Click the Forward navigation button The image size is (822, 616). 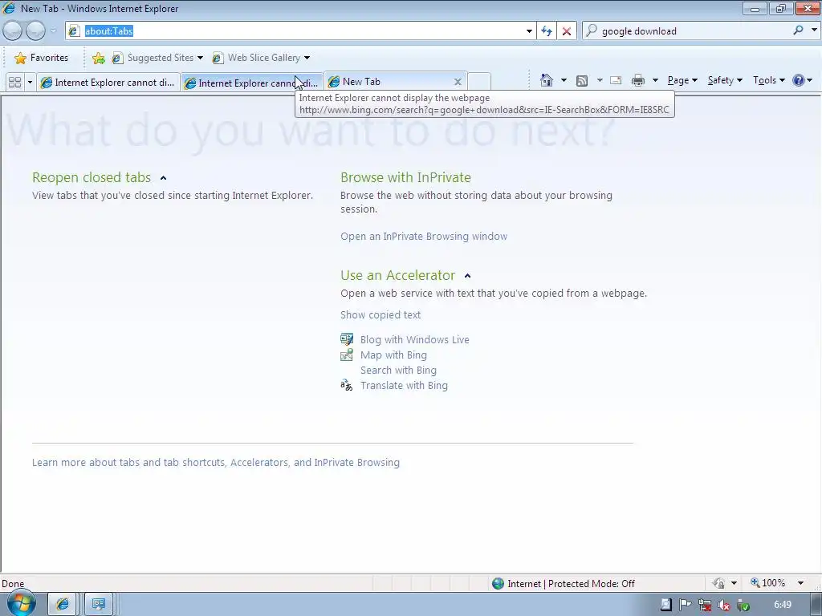[35, 31]
